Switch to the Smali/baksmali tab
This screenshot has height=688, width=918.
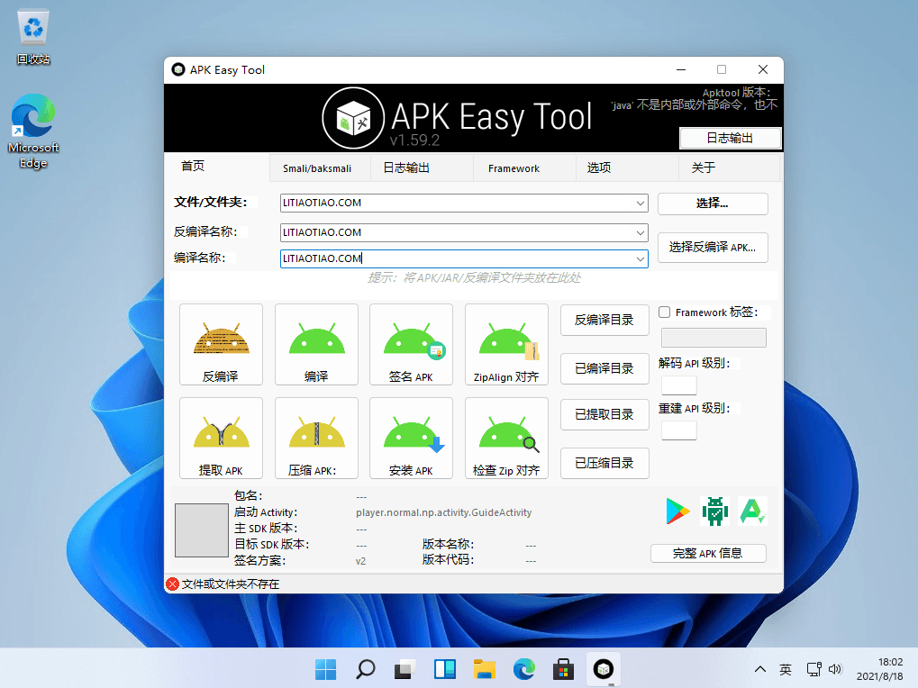coord(320,168)
